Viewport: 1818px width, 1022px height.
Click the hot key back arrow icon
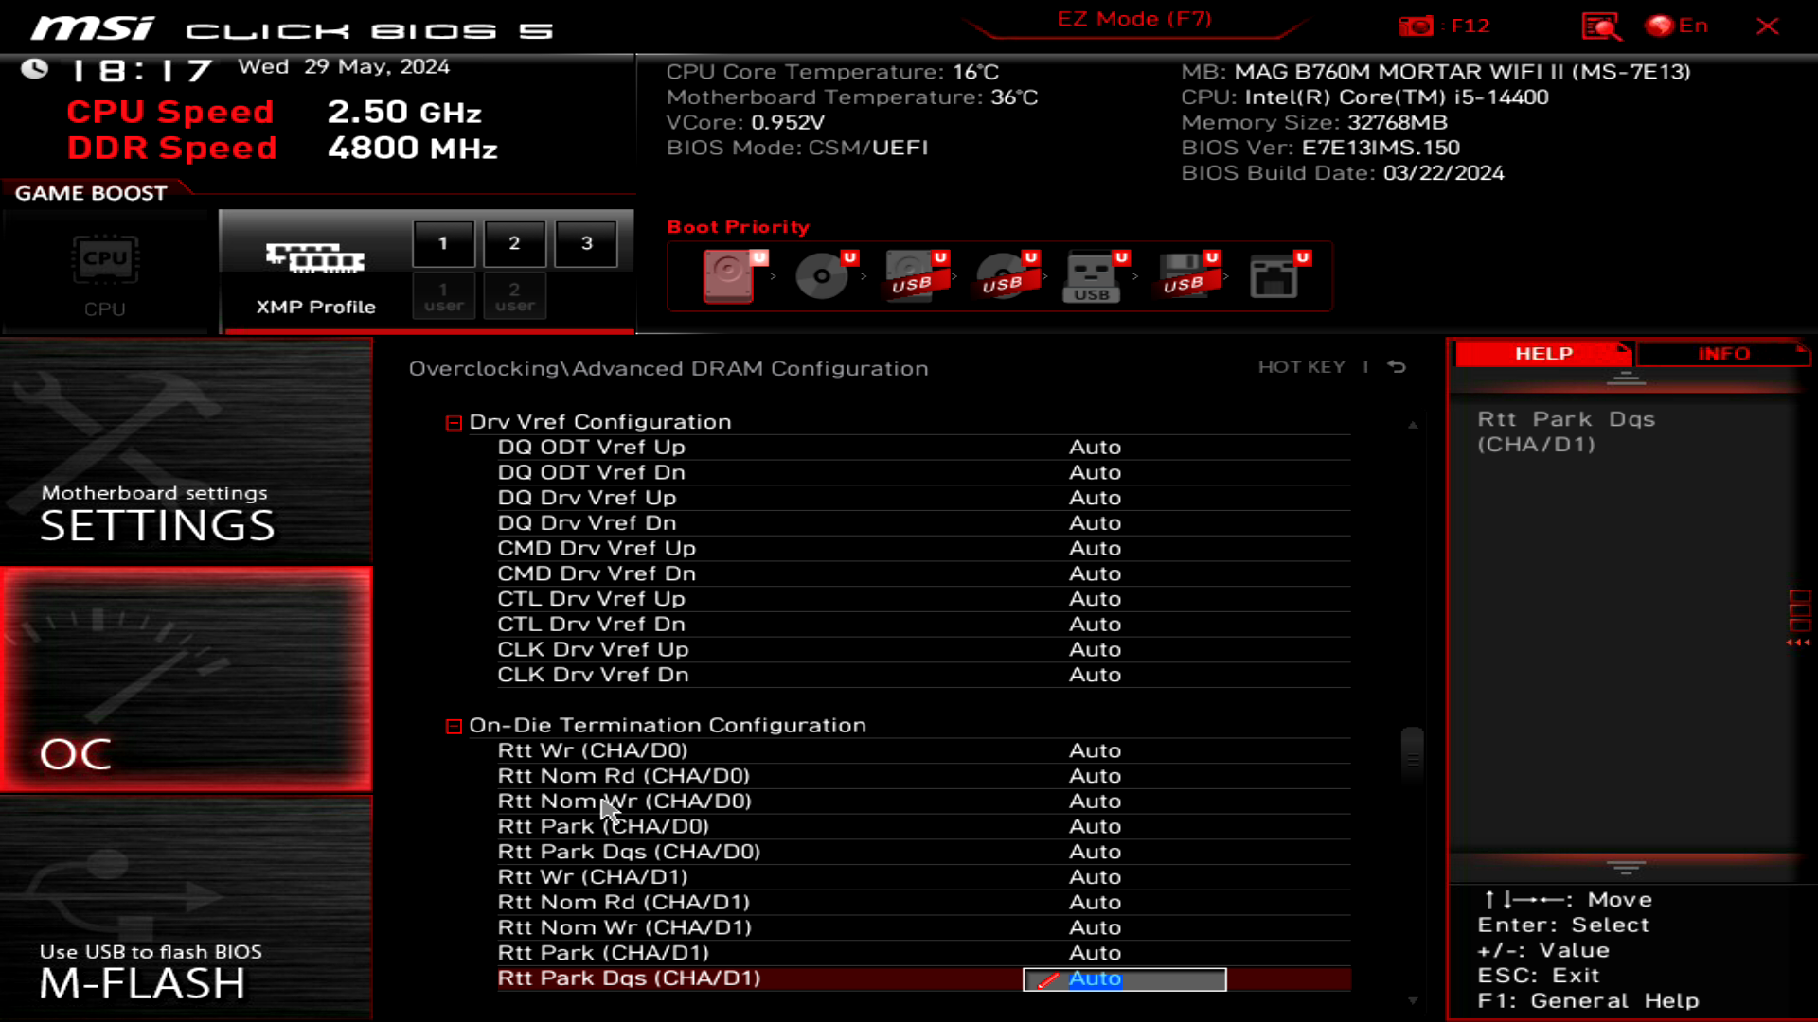point(1397,367)
